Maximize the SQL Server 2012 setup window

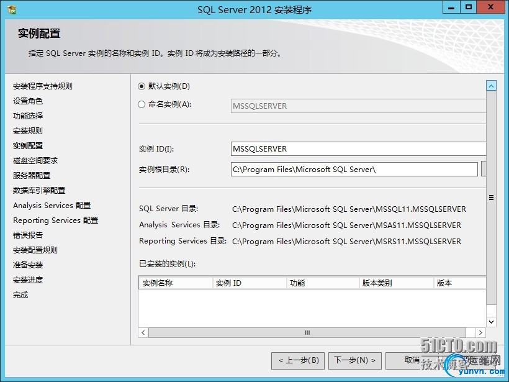pyautogui.click(x=469, y=7)
